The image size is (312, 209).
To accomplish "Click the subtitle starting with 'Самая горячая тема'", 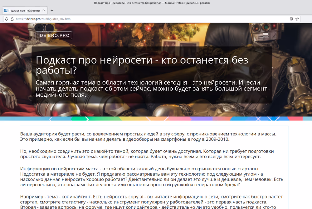I will pos(151,89).
